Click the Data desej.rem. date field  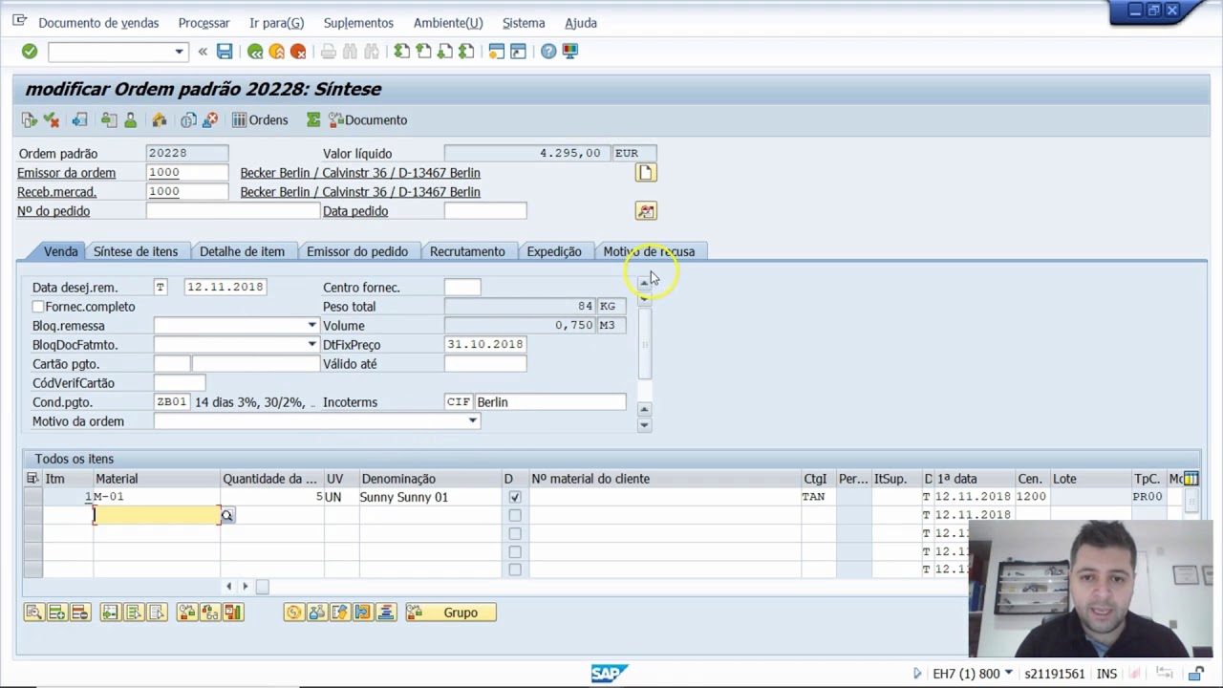[225, 288]
